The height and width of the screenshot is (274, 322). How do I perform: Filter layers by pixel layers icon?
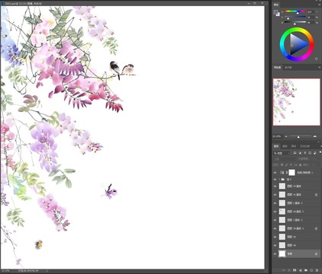pos(295,153)
